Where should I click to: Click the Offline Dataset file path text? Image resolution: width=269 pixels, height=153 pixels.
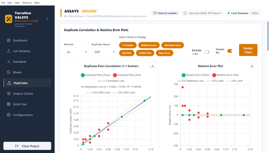pos(107,16)
